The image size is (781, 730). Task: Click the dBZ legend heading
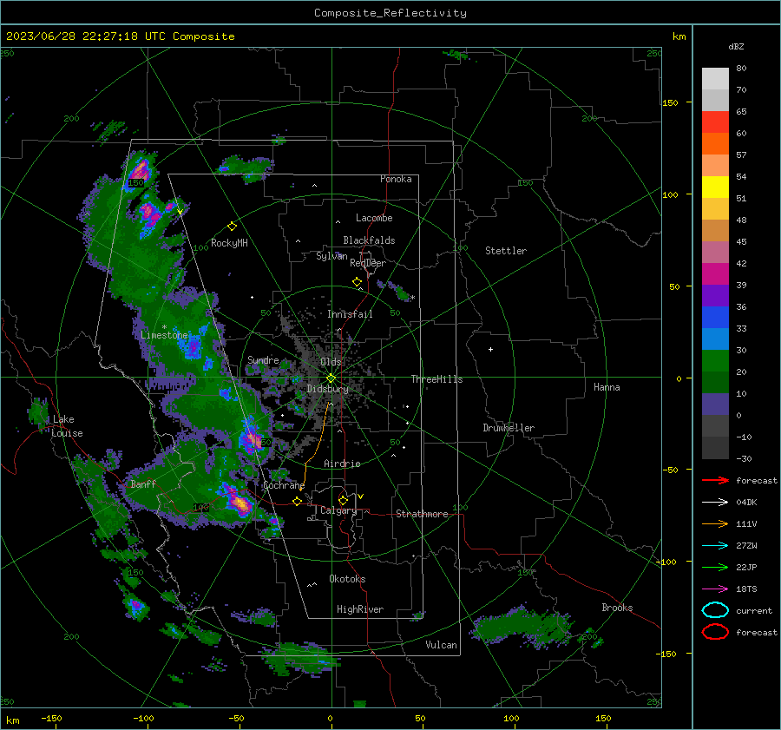pos(736,46)
